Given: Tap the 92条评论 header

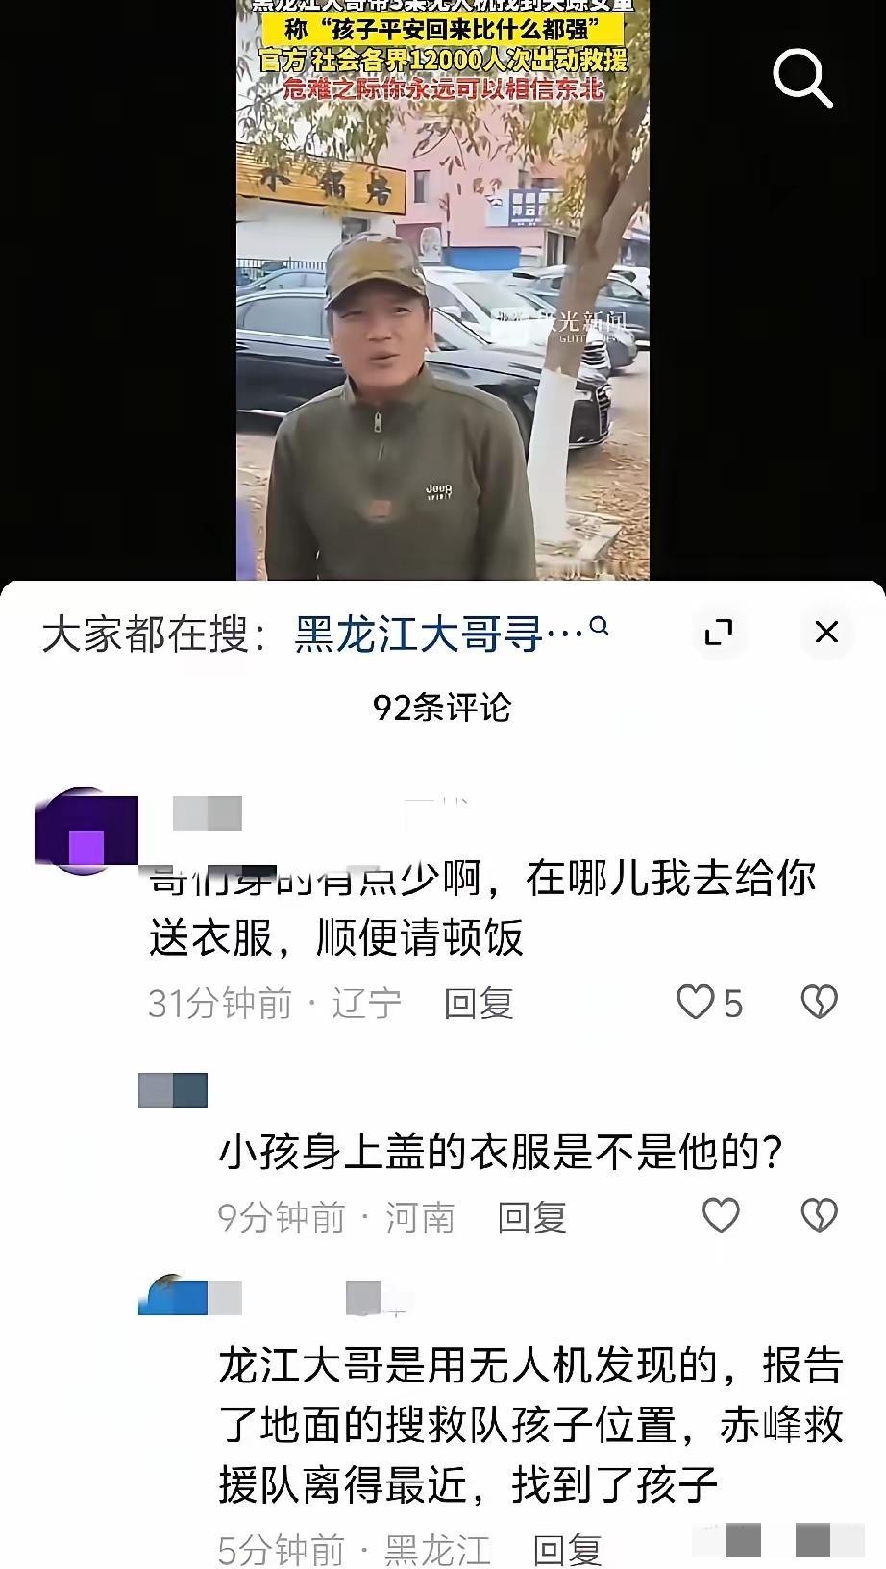Looking at the screenshot, I should pos(442,708).
